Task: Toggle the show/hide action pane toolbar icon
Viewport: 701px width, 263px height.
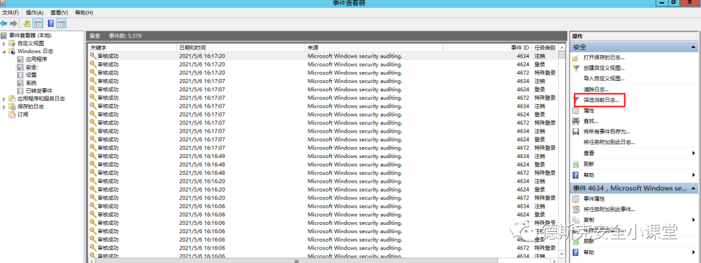Action: 62,23
